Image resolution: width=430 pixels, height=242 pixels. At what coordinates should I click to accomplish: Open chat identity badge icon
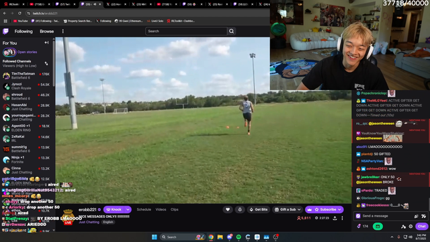coord(358,216)
